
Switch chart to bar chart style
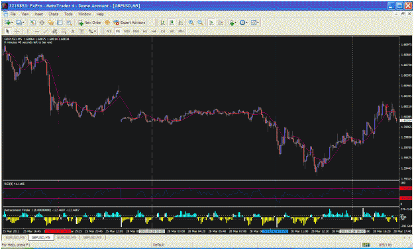click(x=163, y=22)
